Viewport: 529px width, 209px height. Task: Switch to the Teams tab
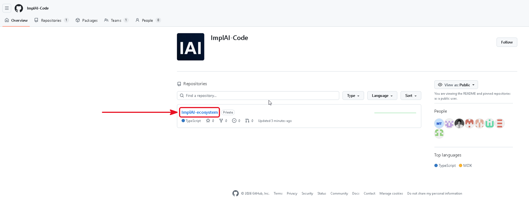(116, 20)
